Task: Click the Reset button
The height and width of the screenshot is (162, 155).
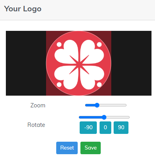Action: click(67, 148)
